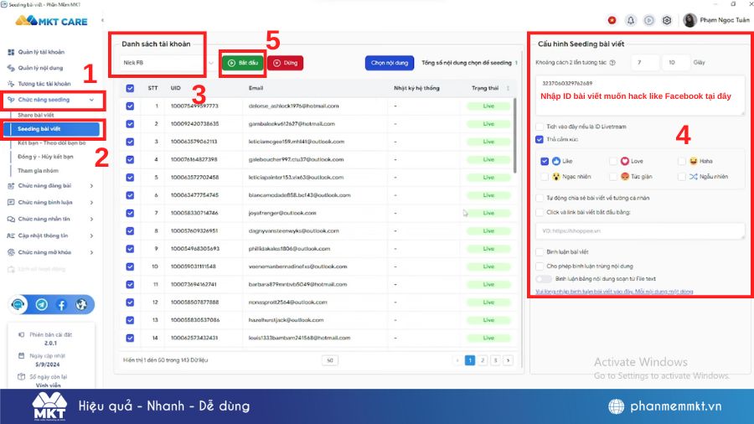Click the Quản lý tài khoản icon
This screenshot has height=424, width=754.
[x=11, y=52]
